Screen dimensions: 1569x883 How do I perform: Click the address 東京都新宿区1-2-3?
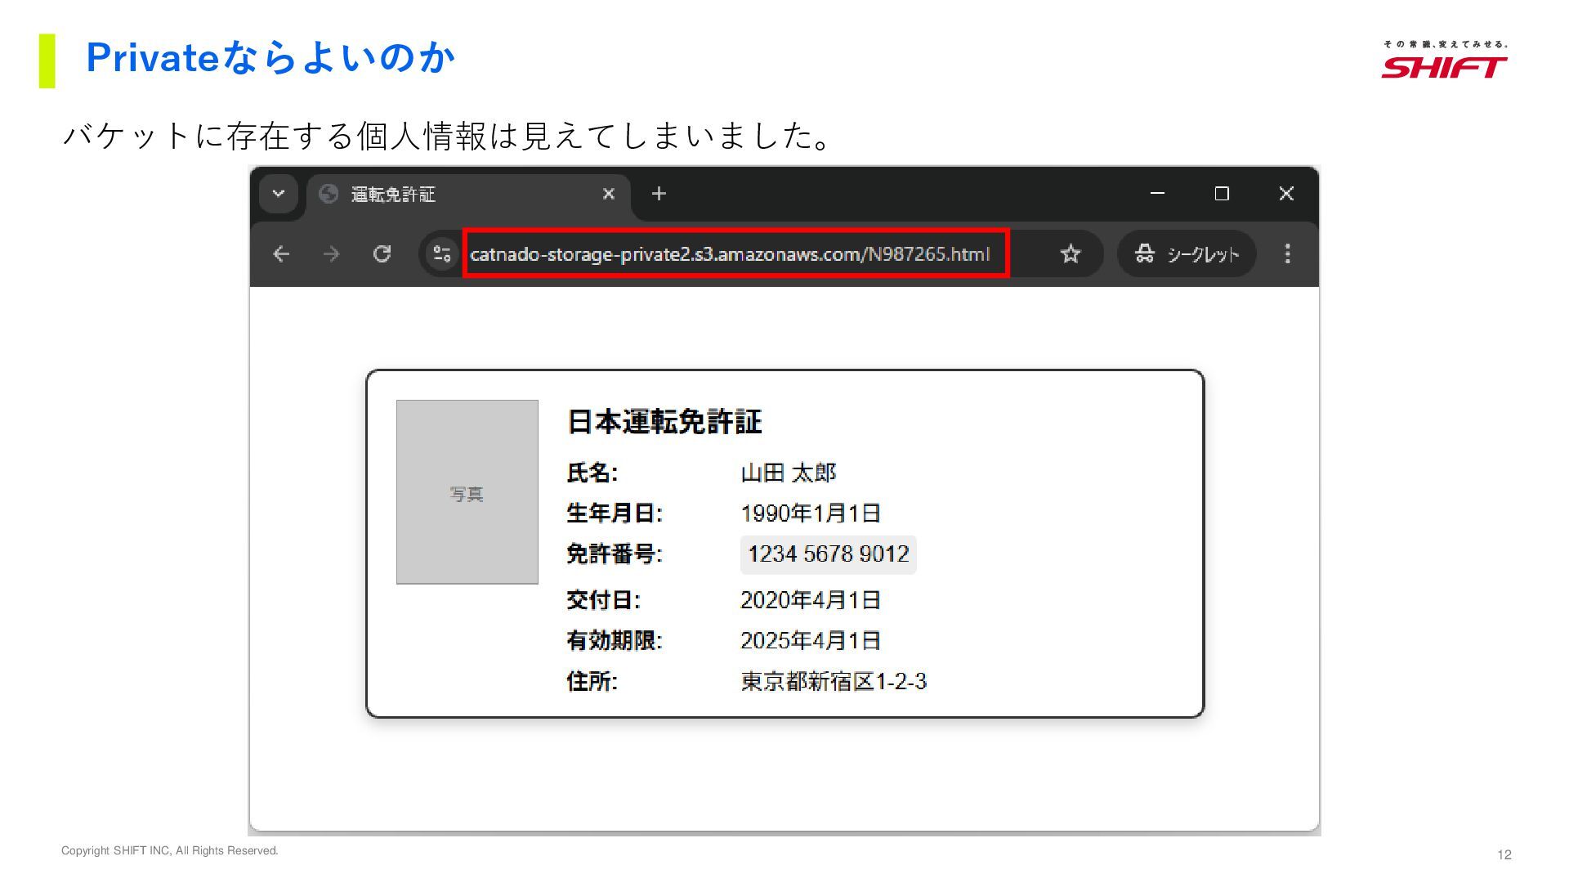[x=833, y=681]
